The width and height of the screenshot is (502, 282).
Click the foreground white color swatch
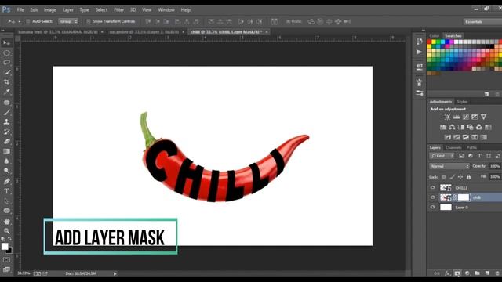[5, 246]
